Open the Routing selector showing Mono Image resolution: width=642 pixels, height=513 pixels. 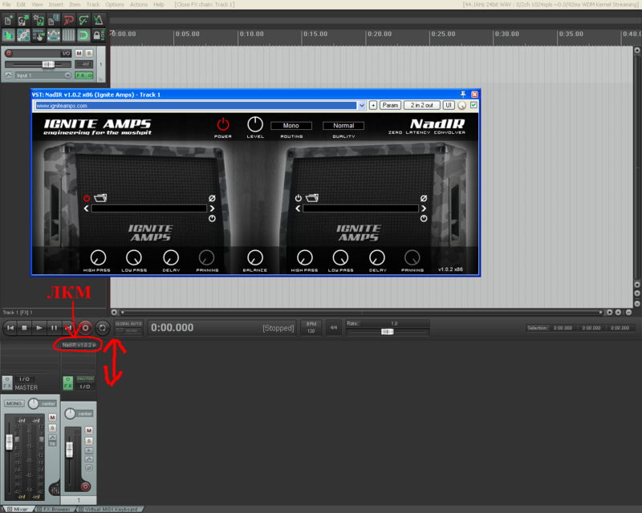click(x=291, y=126)
